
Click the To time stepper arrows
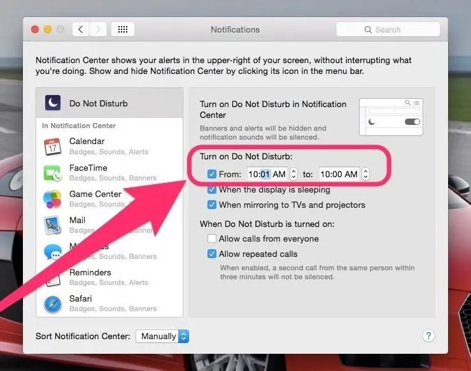[x=365, y=174]
